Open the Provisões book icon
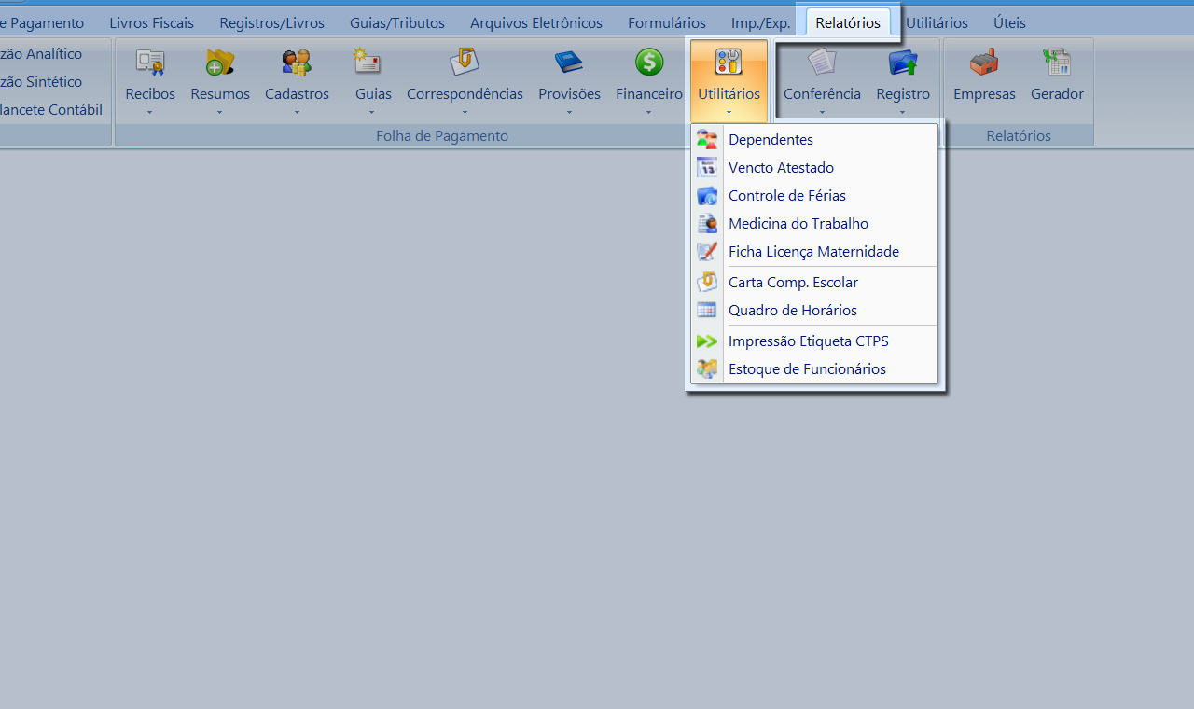The width and height of the screenshot is (1194, 709). coord(569,63)
